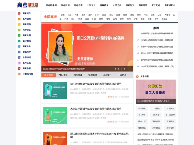194x145 pixels.
Task: Switch to the 最新推荐 tab
Action: coord(48,75)
